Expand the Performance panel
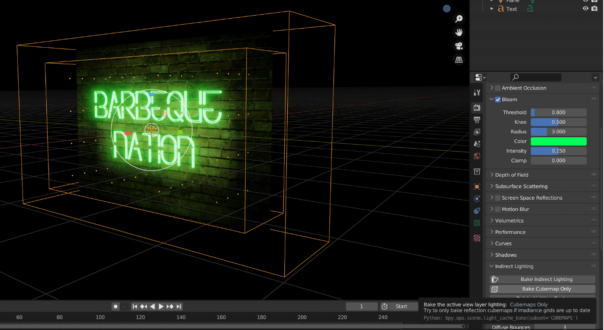Viewport: 604px width, 330px height. point(492,232)
